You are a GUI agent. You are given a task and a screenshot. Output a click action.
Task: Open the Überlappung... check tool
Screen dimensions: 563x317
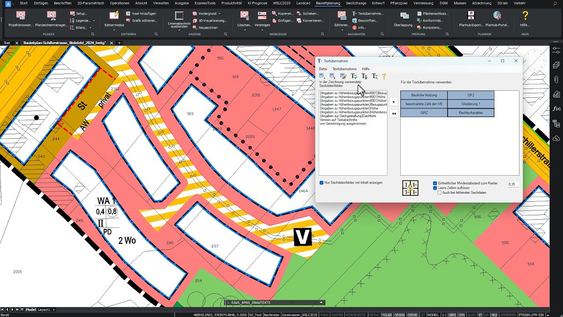coord(404,19)
